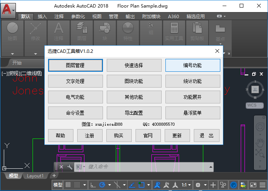
Task: Open the 1:1 annotation scale dropdown
Action: (x=186, y=185)
